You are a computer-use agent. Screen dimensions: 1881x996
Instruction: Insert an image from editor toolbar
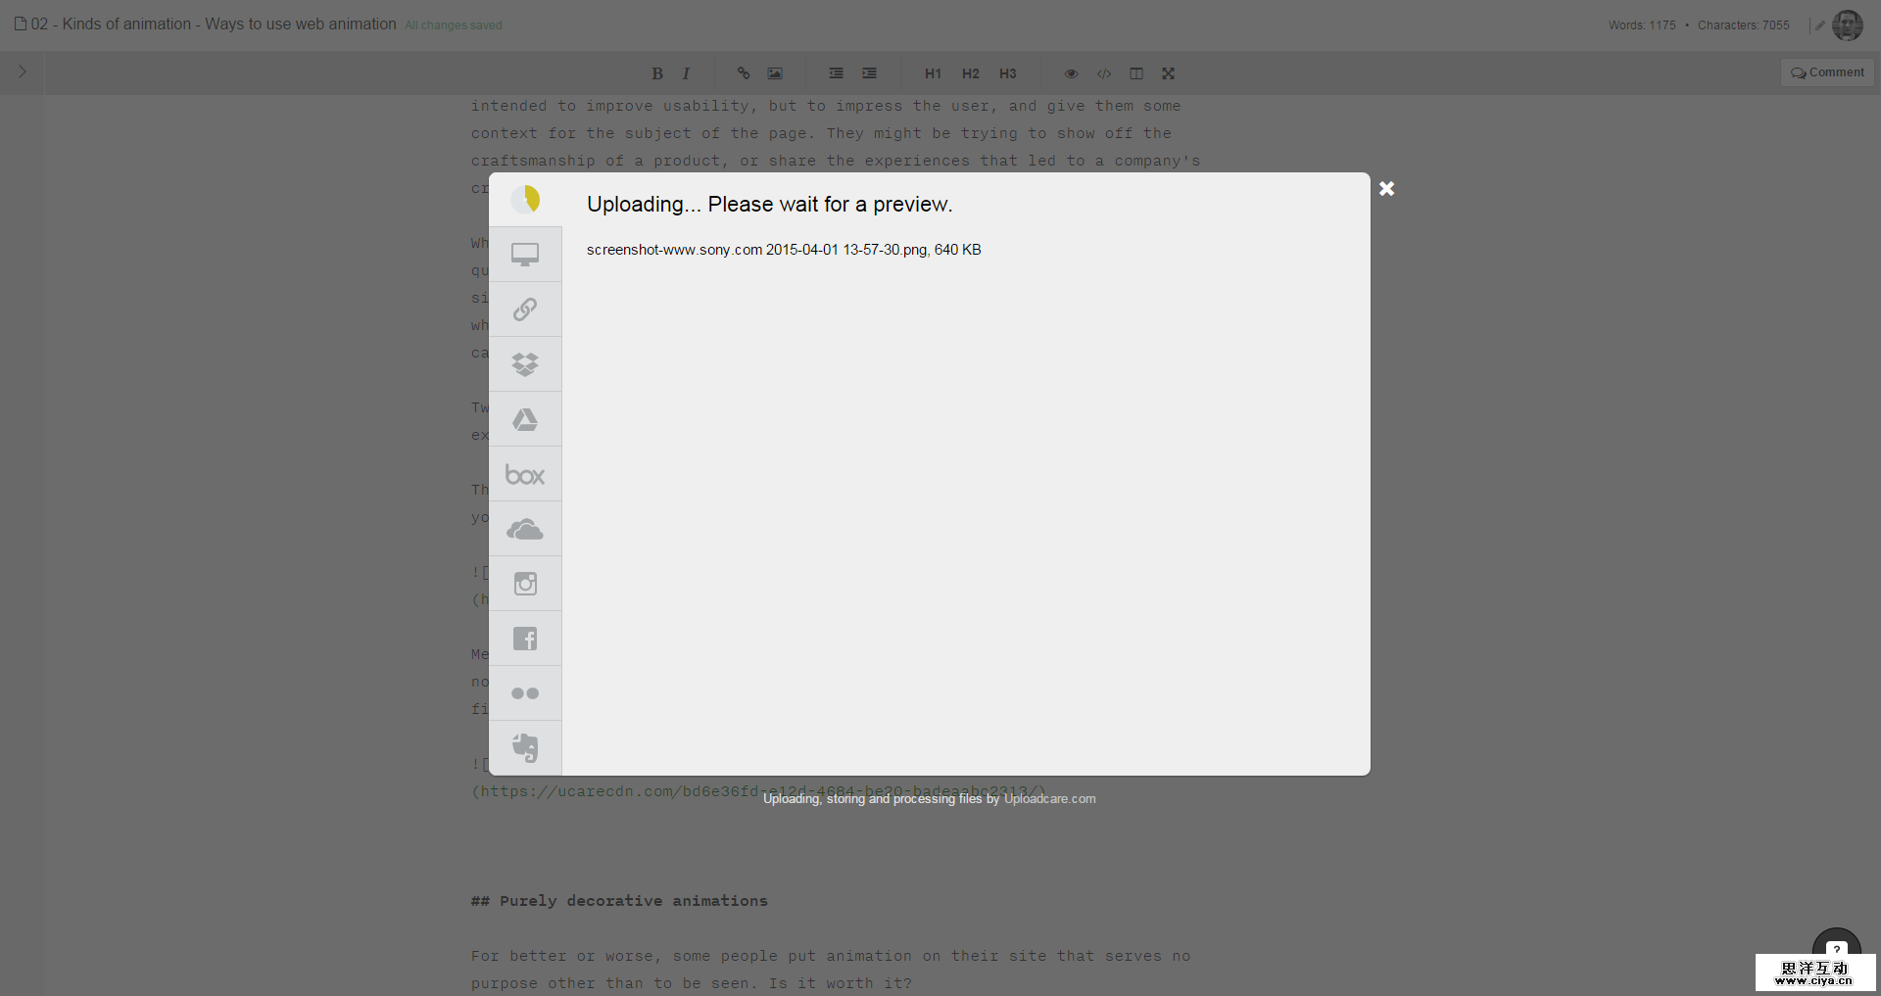tap(775, 73)
